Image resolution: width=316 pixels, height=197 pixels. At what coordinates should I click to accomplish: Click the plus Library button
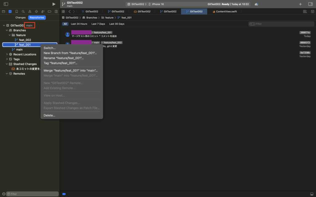click(x=300, y=4)
